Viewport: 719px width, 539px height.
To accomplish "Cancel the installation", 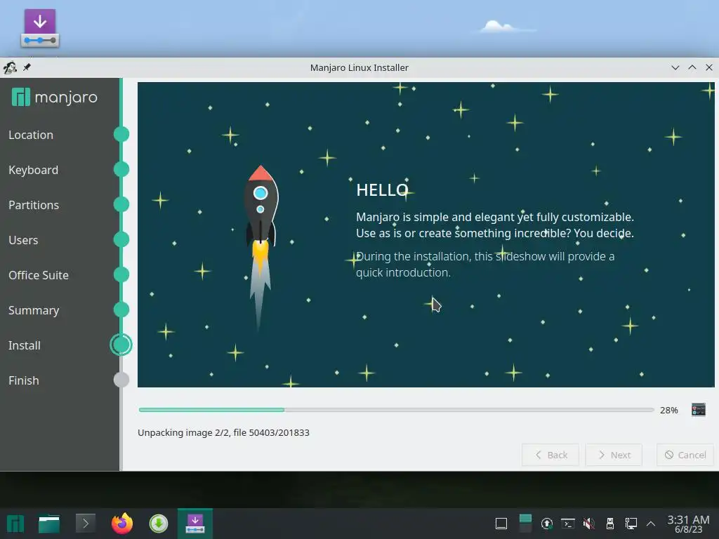I will pos(685,455).
